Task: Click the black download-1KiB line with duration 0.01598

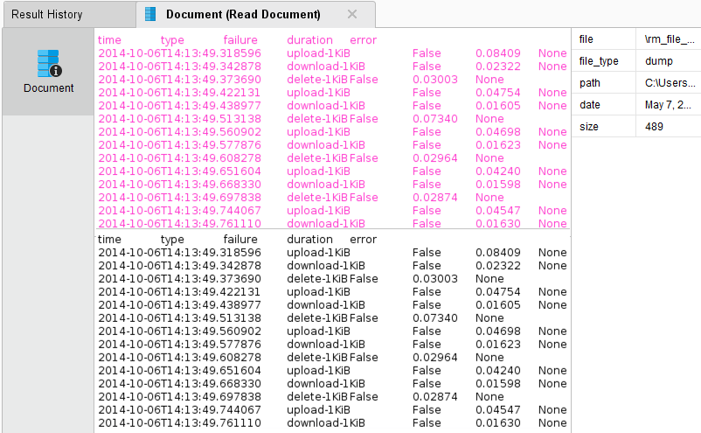Action: [332, 384]
